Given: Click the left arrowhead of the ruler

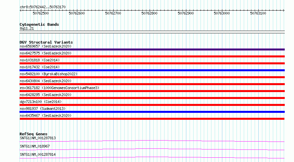Looking at the screenshot, I should tap(20, 10).
